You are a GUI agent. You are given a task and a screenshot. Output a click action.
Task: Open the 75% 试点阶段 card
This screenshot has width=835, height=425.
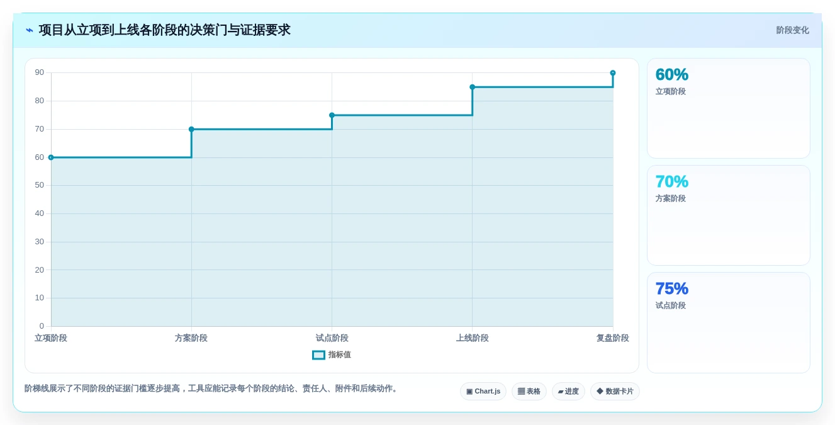tap(729, 322)
